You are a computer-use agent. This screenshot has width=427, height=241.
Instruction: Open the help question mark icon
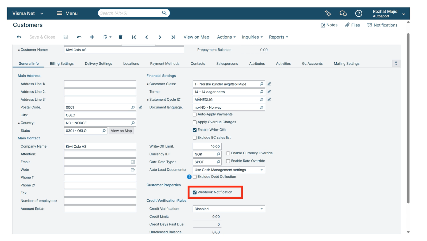click(359, 13)
